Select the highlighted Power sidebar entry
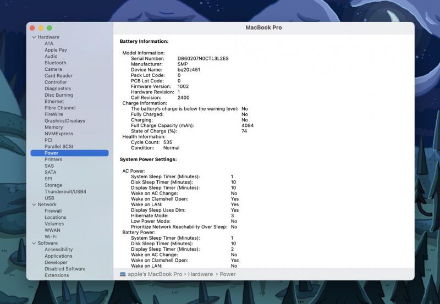This screenshot has height=304, width=440. pos(69,153)
